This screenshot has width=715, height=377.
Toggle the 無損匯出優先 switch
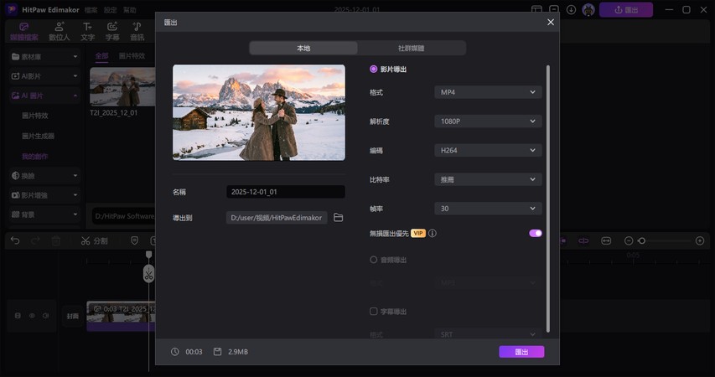pyautogui.click(x=535, y=234)
